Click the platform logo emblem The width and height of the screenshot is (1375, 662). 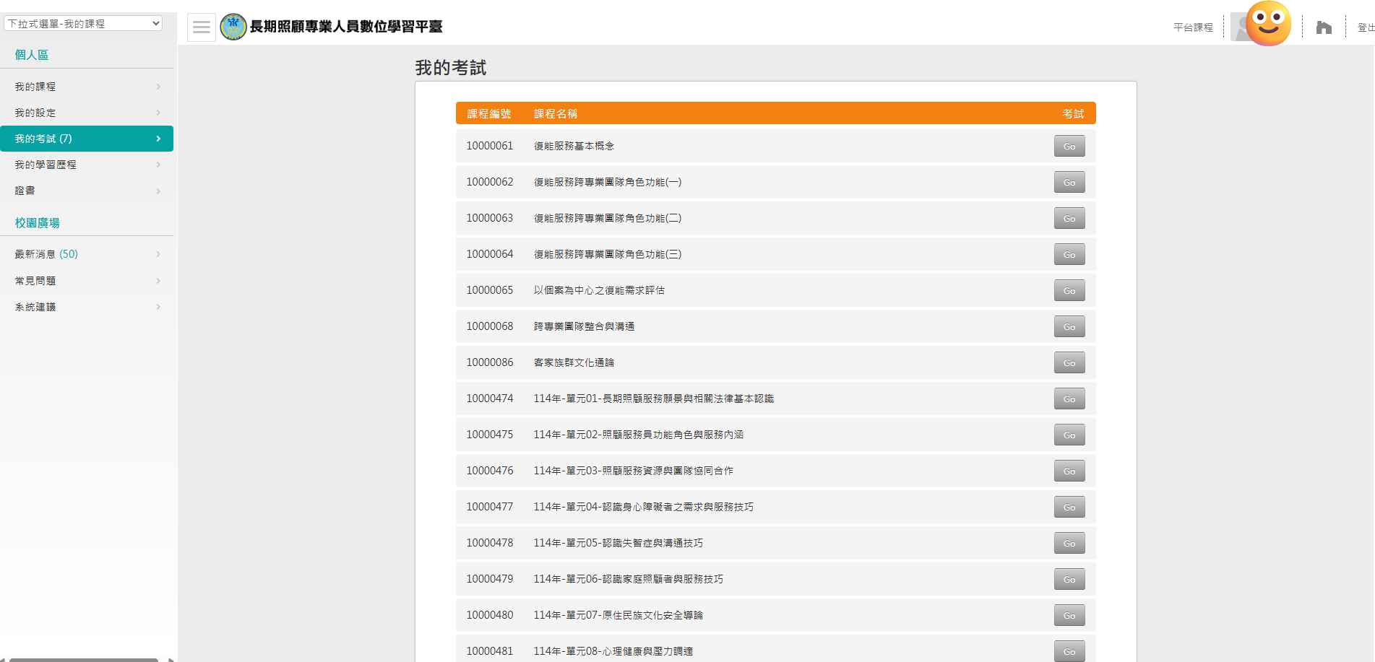233,27
